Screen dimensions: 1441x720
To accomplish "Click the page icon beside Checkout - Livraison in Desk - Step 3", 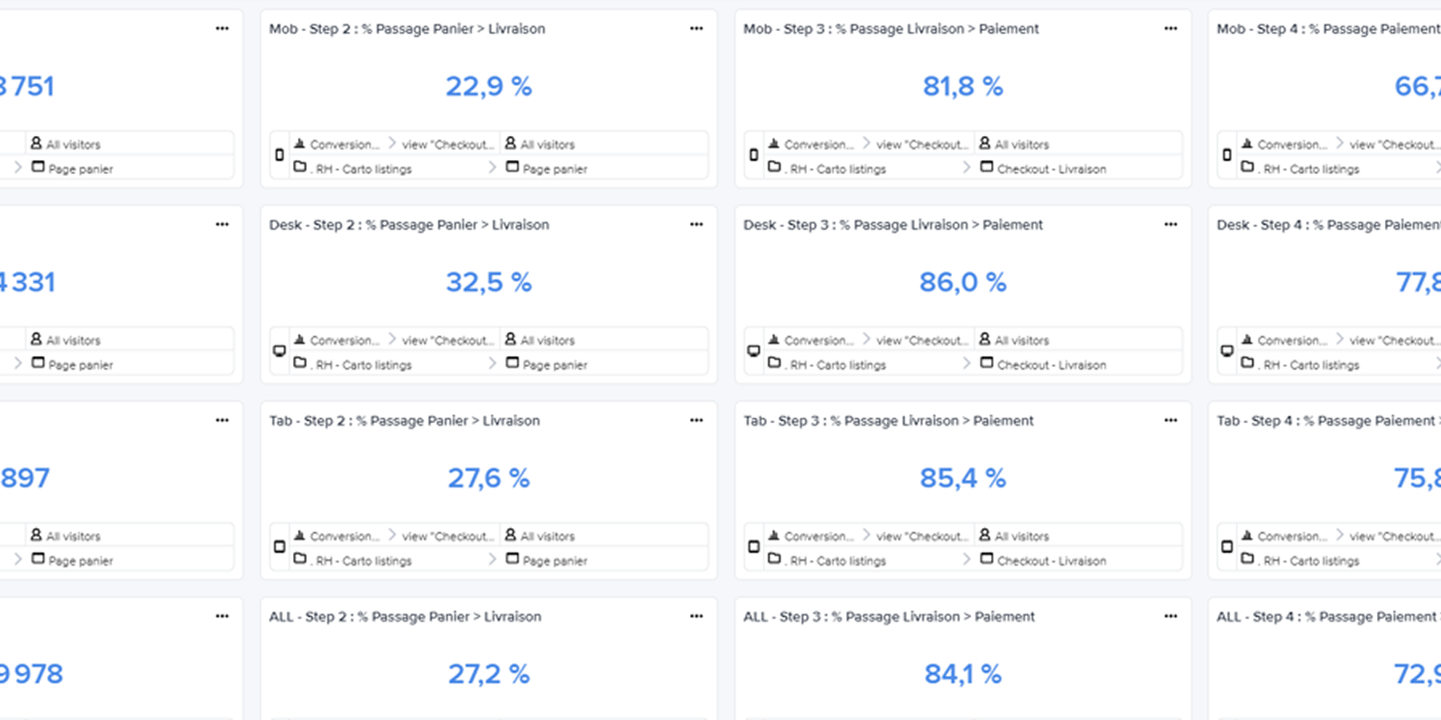I will click(x=987, y=363).
